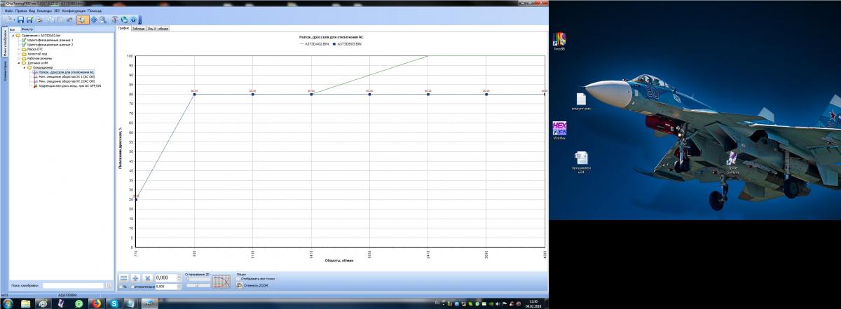This screenshot has width=841, height=309.
Task: Enable Отображать все точки checkbox
Action: [238, 279]
